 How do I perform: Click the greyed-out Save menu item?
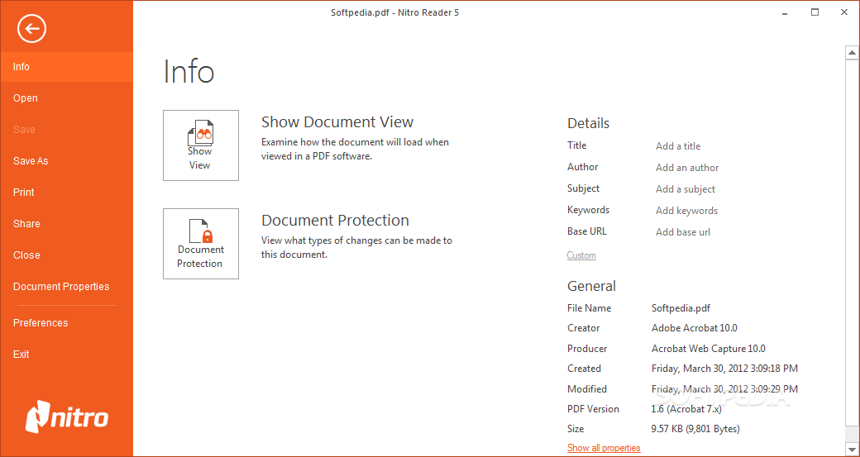pos(66,129)
